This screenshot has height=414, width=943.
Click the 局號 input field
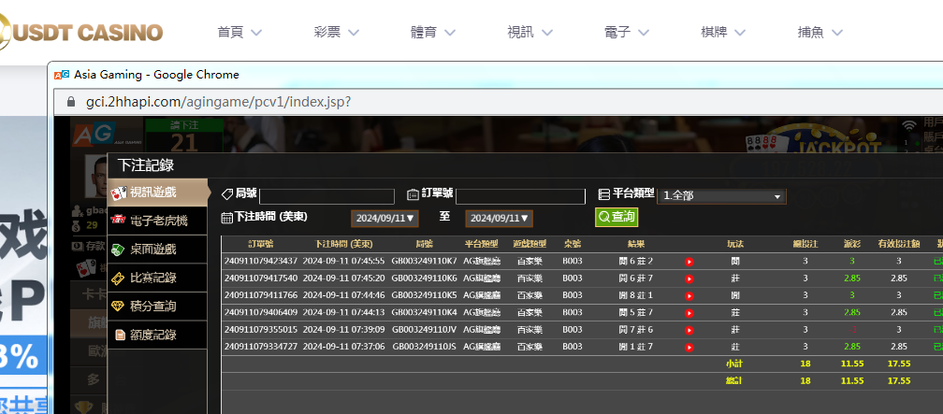[x=326, y=196]
